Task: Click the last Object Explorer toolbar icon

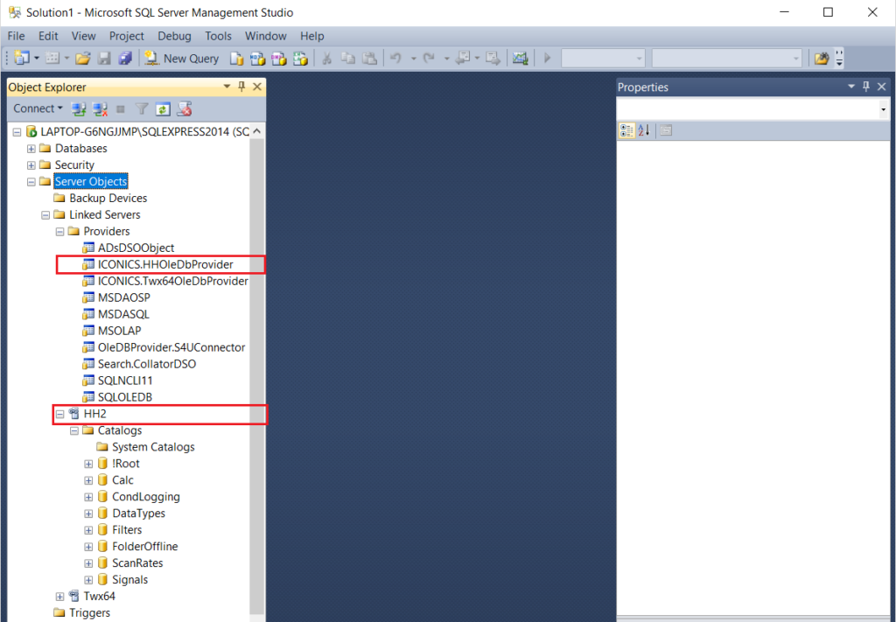Action: 184,108
